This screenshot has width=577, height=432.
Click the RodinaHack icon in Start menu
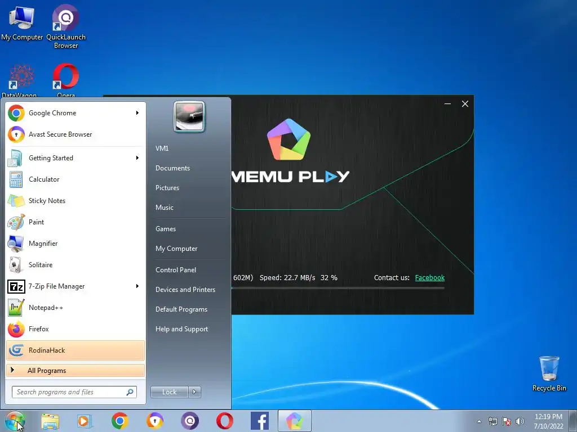tap(16, 350)
